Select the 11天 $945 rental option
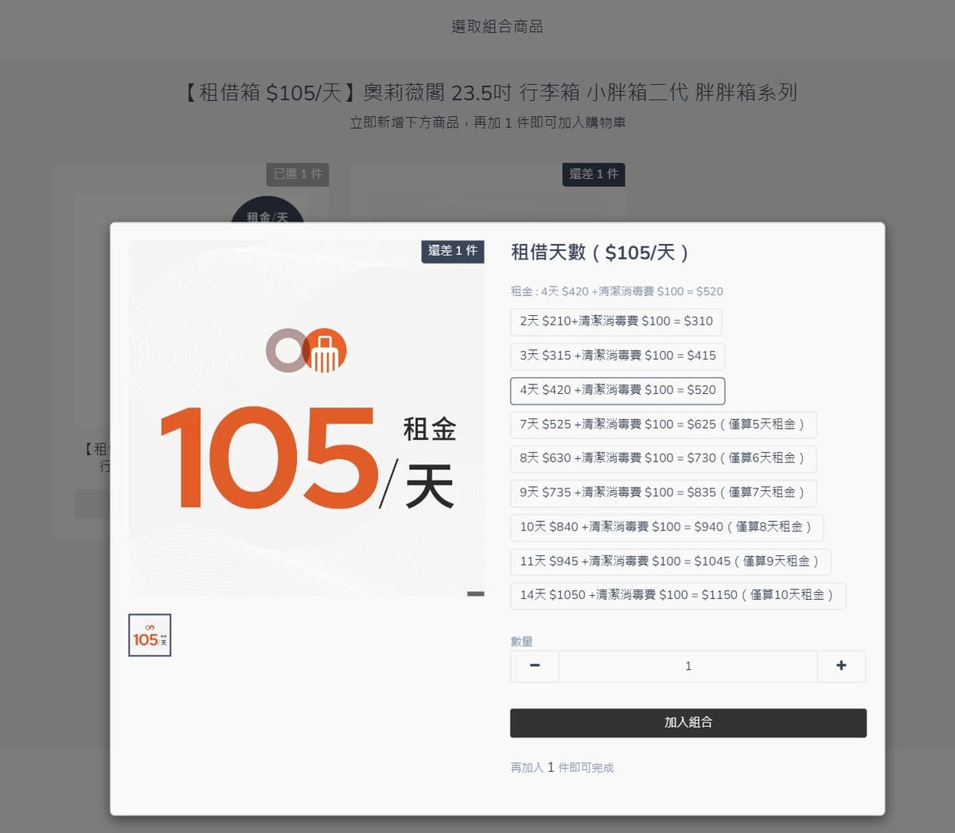Viewport: 955px width, 833px height. [670, 561]
